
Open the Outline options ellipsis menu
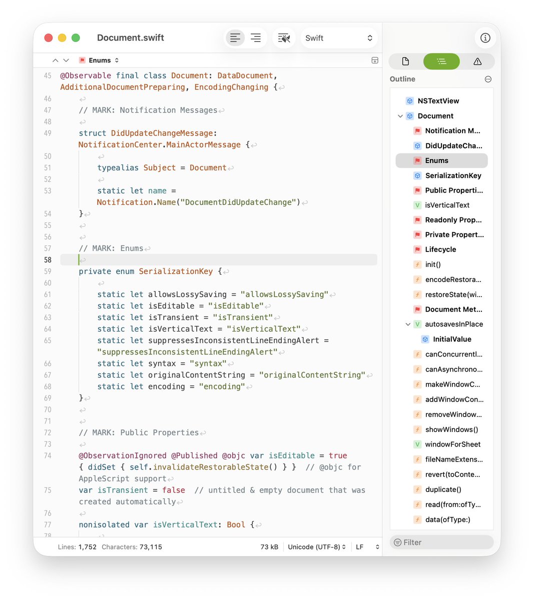click(488, 79)
